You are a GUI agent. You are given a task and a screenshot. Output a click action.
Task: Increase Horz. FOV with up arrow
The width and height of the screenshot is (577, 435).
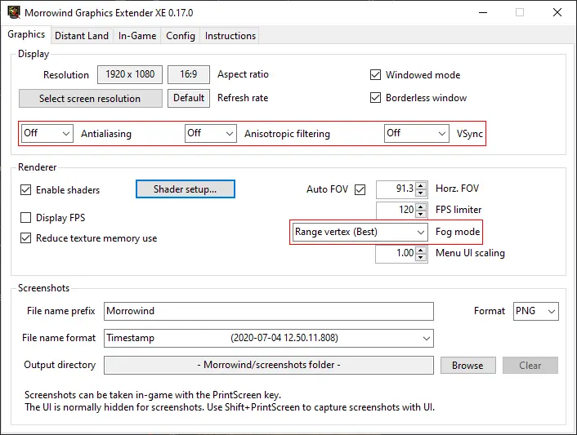pyautogui.click(x=421, y=185)
